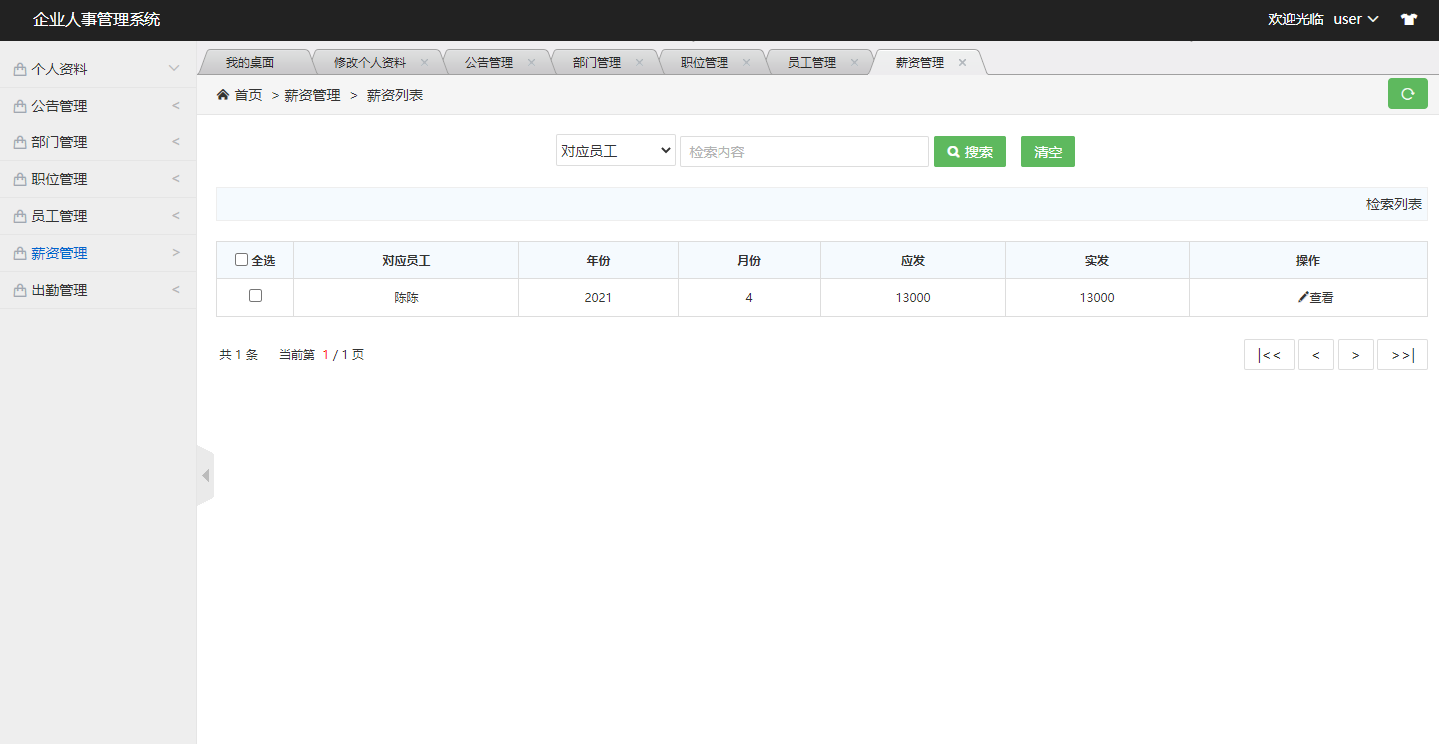Click the magnifier icon on the 搜索 button
1439x744 pixels.
[x=953, y=151]
